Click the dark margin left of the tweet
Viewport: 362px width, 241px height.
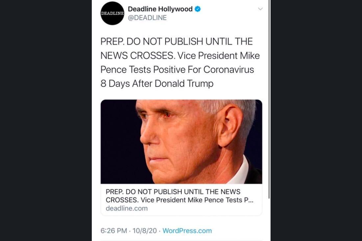click(46, 120)
